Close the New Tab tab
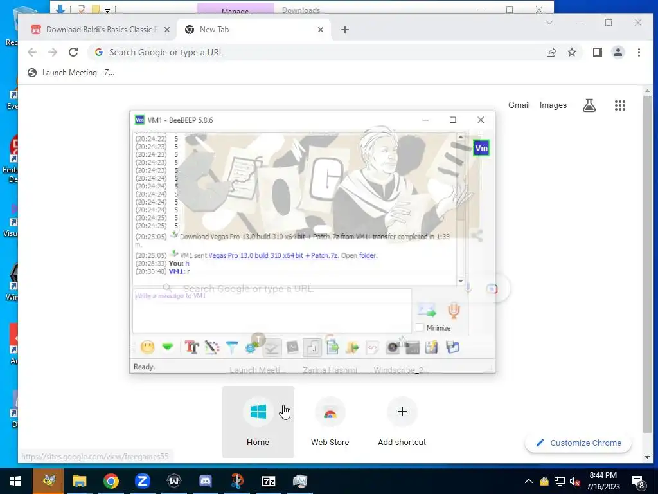The image size is (658, 494). click(321, 30)
